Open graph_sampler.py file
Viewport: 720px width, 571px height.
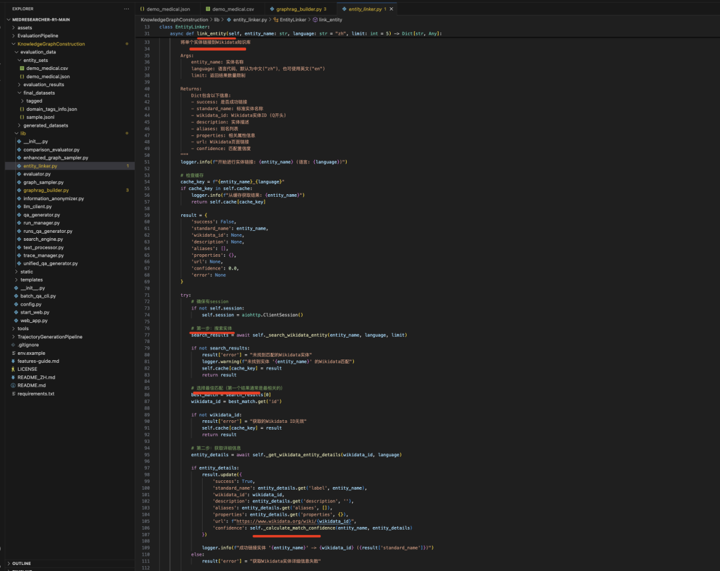43,182
